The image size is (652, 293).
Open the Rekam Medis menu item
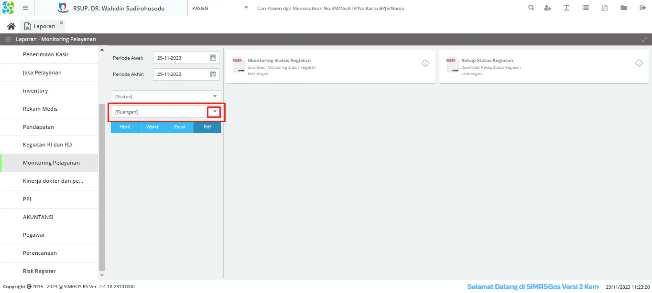49,109
